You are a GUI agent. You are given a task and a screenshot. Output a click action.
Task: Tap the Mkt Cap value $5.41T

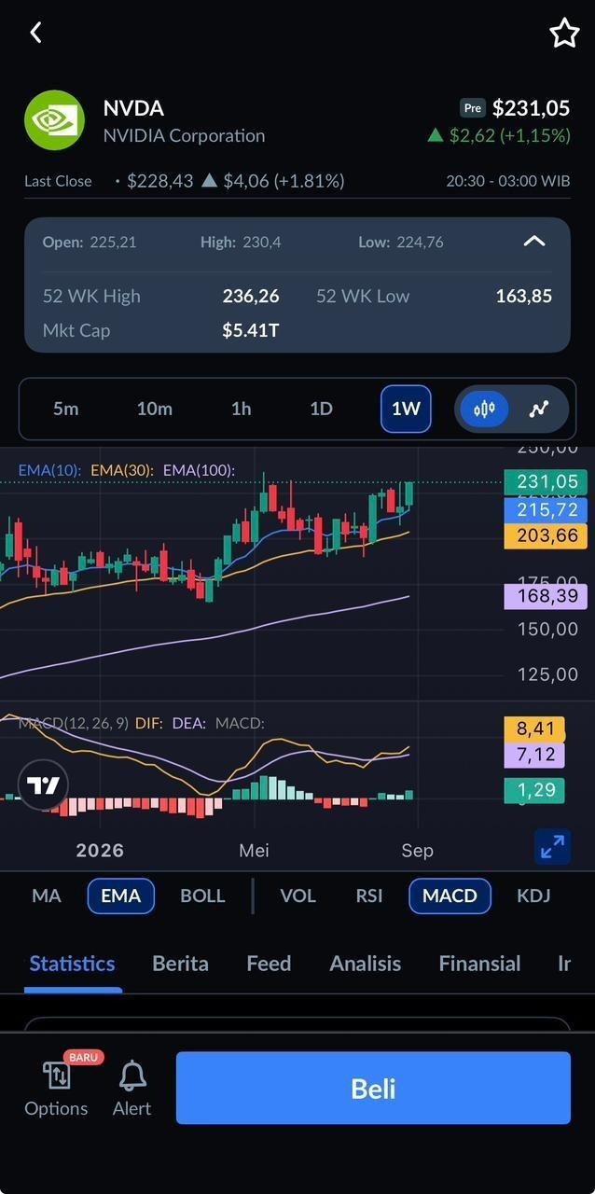[250, 330]
